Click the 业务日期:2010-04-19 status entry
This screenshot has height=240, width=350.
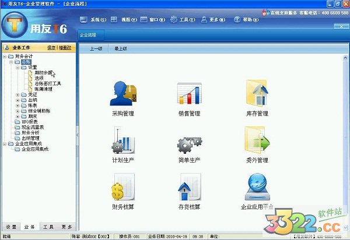(x=167, y=236)
